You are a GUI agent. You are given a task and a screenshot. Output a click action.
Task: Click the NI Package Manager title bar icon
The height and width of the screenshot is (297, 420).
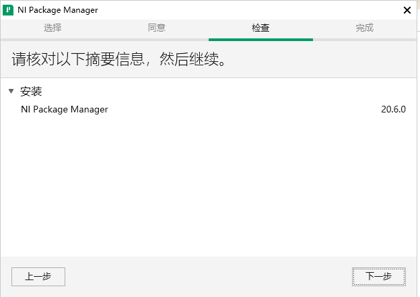[x=9, y=10]
